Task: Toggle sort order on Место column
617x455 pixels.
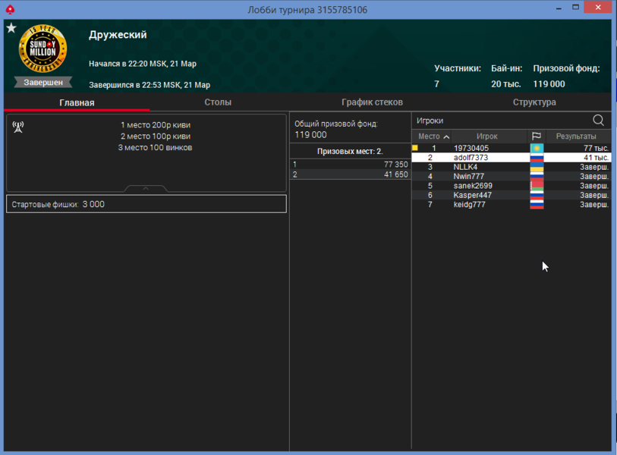Action: [x=433, y=136]
